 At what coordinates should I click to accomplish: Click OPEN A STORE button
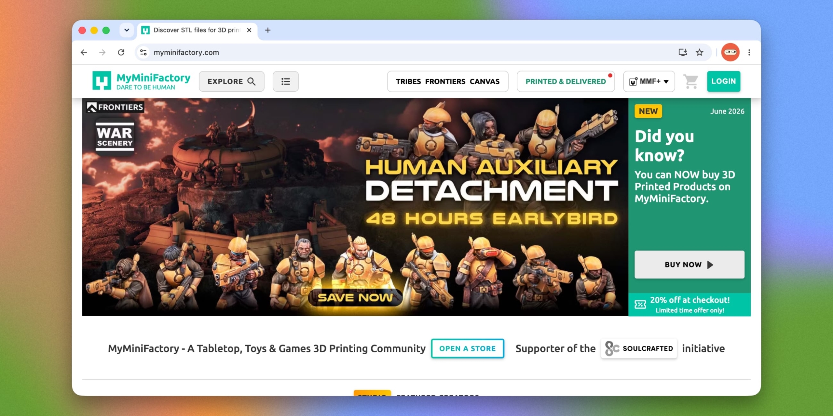coord(468,348)
